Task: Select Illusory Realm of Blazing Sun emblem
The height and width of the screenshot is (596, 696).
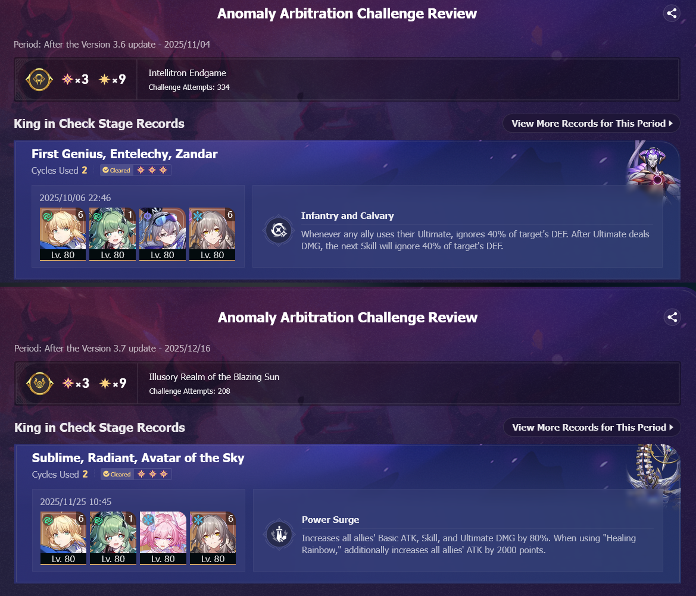Action: click(x=39, y=383)
